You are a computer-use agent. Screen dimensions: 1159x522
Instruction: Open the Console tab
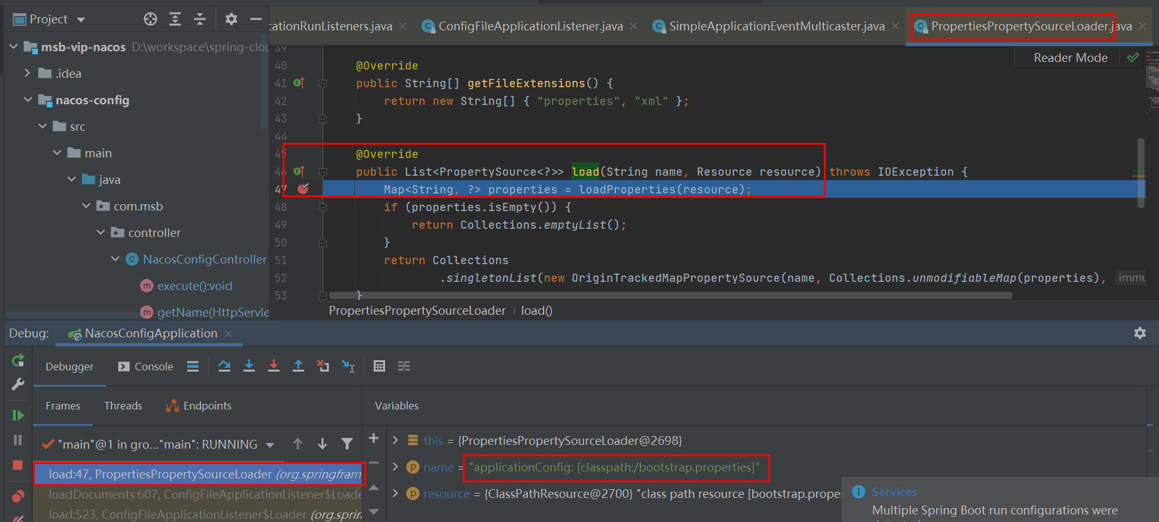click(146, 367)
